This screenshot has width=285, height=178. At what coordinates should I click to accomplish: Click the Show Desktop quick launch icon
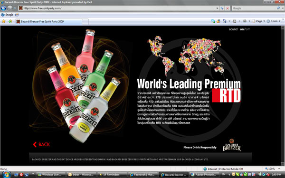click(16, 175)
